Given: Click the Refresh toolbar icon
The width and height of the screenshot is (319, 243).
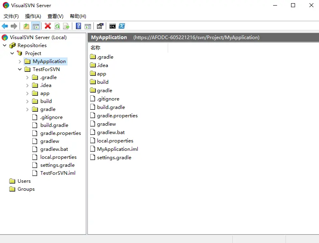Looking at the screenshot, I should click(x=57, y=26).
